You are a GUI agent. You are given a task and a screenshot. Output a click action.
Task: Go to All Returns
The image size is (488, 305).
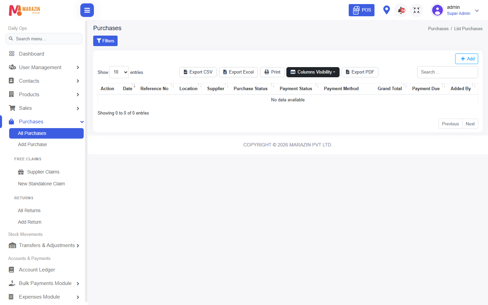point(29,210)
